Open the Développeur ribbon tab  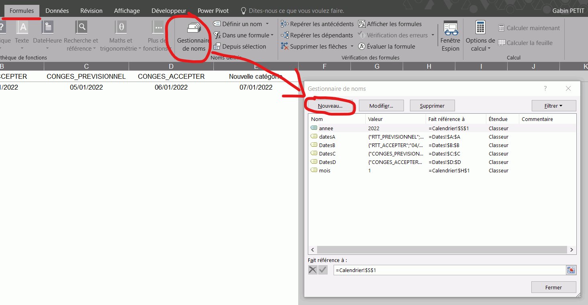pyautogui.click(x=169, y=11)
